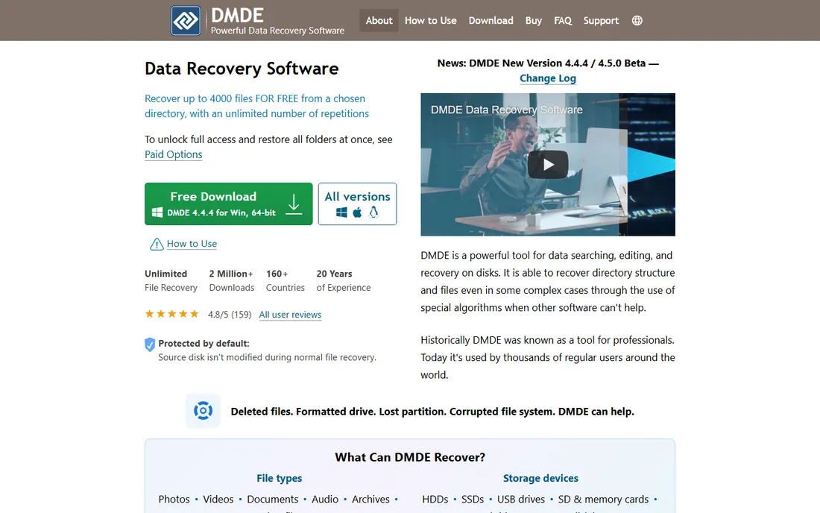
Task: Click the 'File types' subheading
Action: pyautogui.click(x=280, y=478)
